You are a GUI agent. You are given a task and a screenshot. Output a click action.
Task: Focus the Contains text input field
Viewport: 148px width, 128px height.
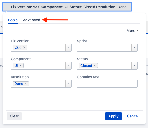coord(107,84)
